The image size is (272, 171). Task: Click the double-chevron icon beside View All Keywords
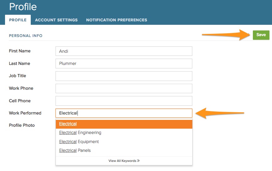138,161
